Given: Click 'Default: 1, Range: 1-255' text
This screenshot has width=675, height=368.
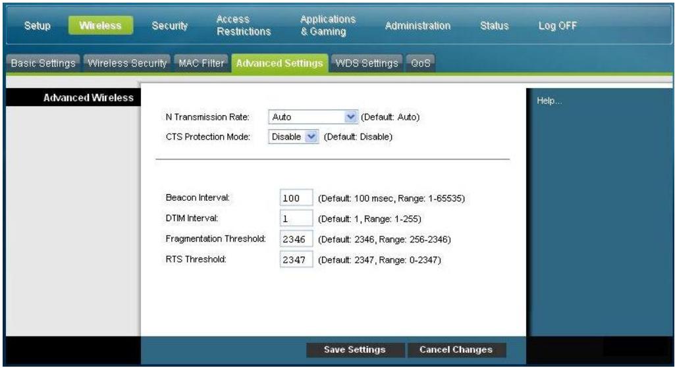Looking at the screenshot, I should coord(369,219).
